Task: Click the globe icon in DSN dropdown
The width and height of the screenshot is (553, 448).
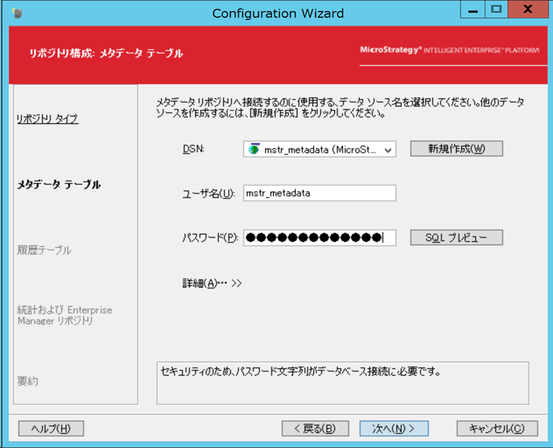Action: (254, 149)
